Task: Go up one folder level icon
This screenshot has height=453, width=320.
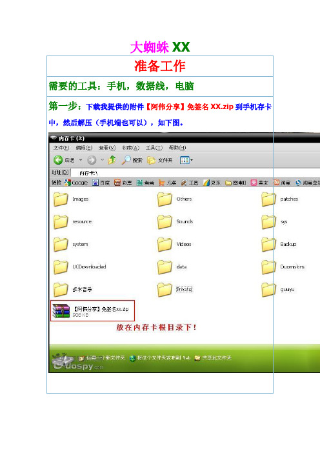Action: click(x=112, y=160)
